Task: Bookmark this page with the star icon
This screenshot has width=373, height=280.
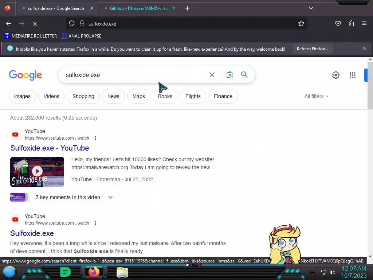Action: pyautogui.click(x=301, y=24)
